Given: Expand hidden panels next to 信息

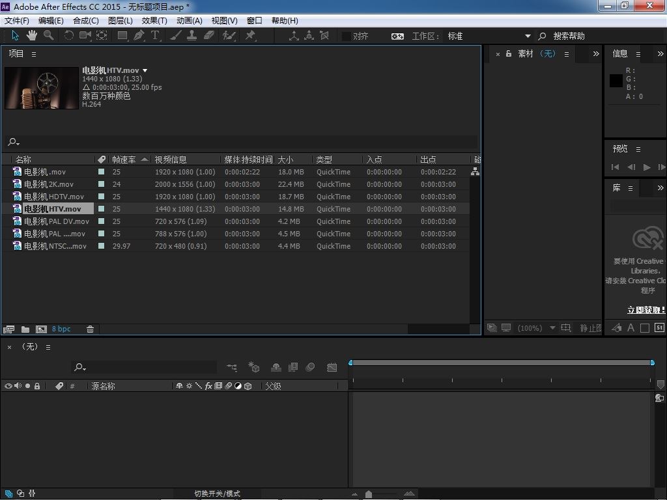Looking at the screenshot, I should pyautogui.click(x=660, y=53).
